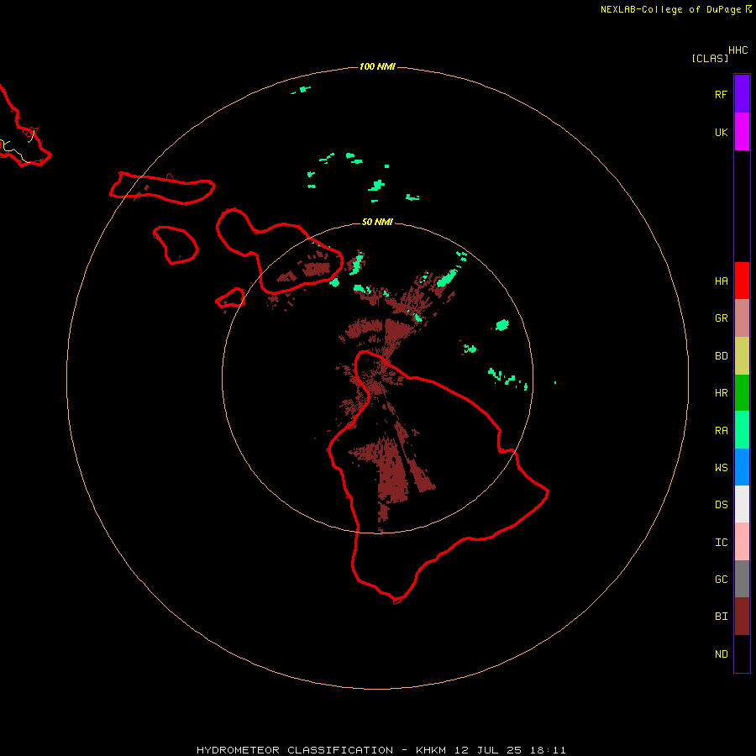Screen dimensions: 756x756
Task: Click the [CLAS] units label
Action: pos(710,58)
